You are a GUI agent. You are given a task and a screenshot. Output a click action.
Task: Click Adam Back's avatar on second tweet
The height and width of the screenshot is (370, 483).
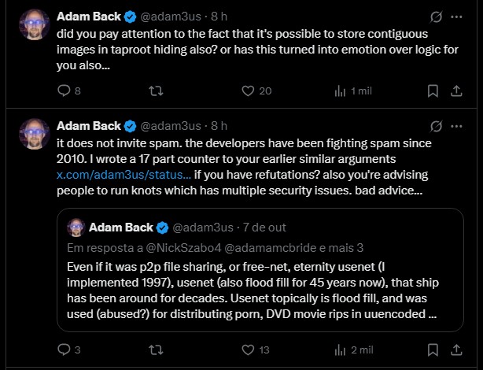coord(35,134)
